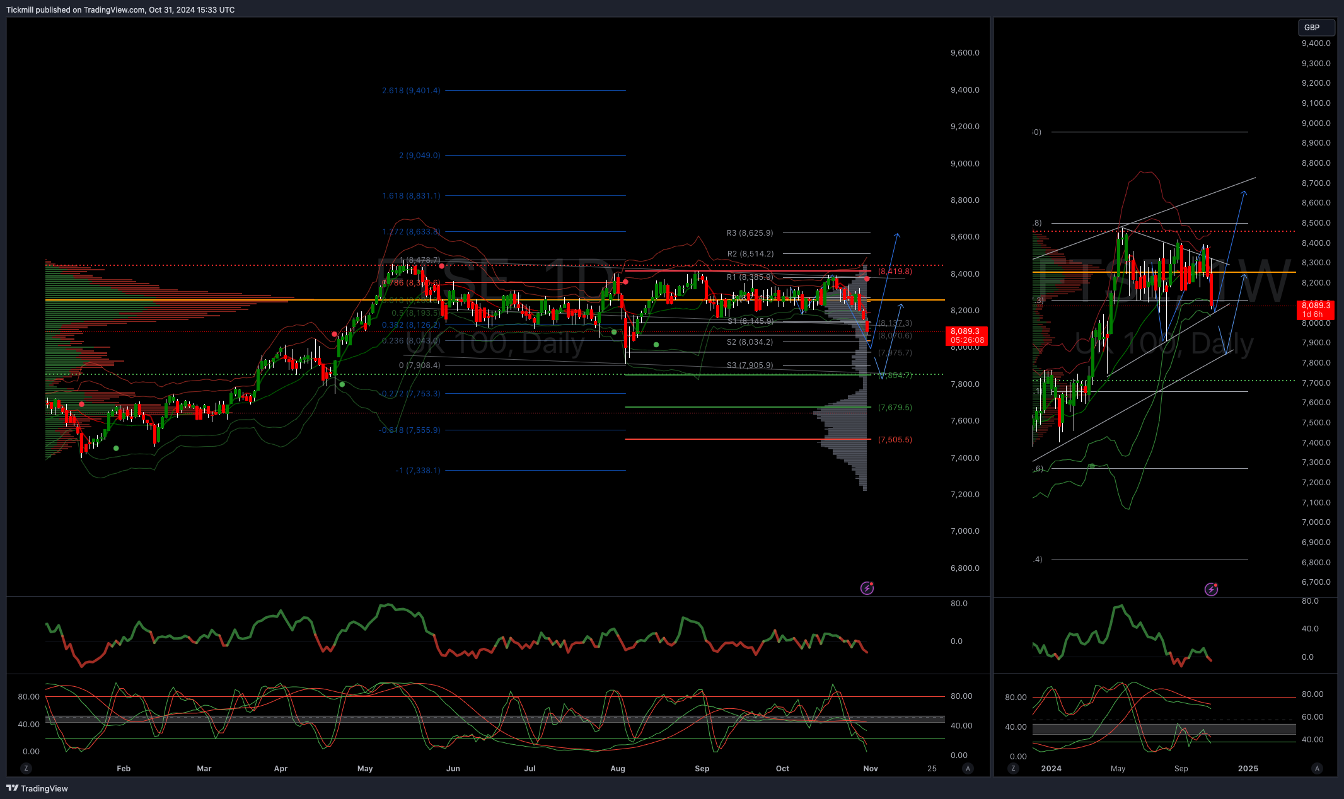Viewport: 1344px width, 799px height.
Task: Click the Z timezone icon on the right weekly chart
Action: (x=1013, y=768)
